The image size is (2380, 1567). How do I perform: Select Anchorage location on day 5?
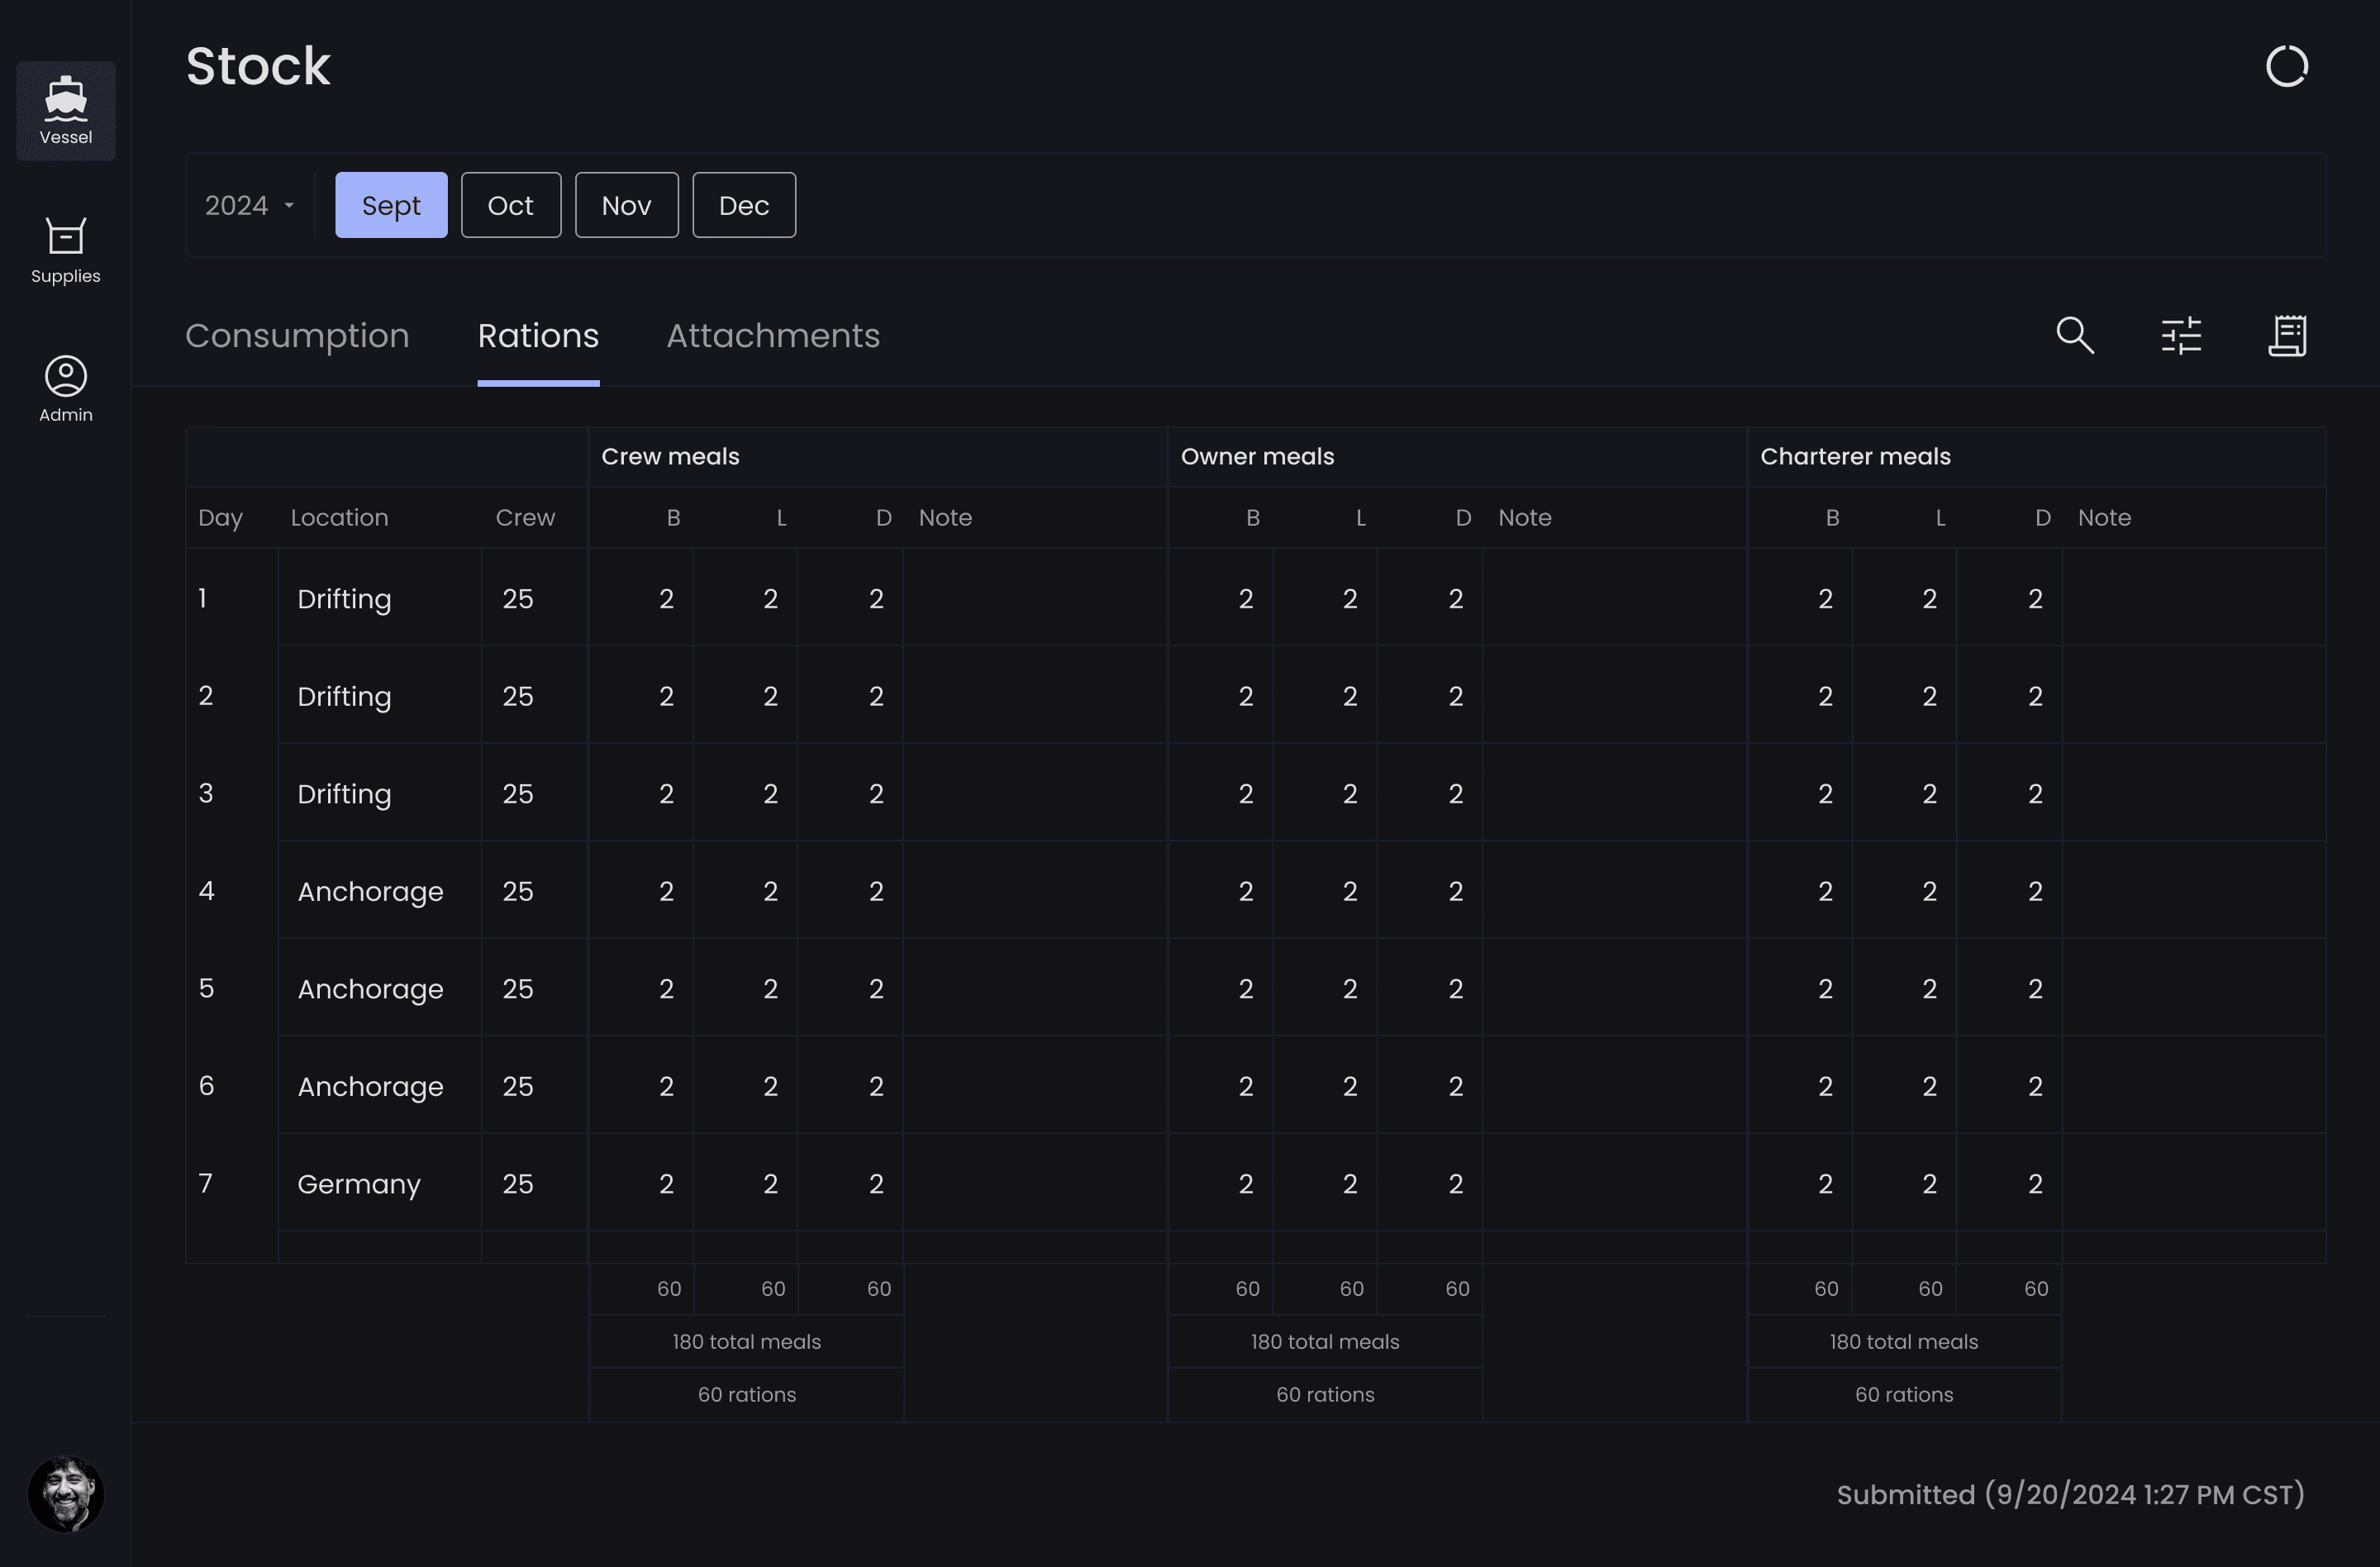coord(380,988)
